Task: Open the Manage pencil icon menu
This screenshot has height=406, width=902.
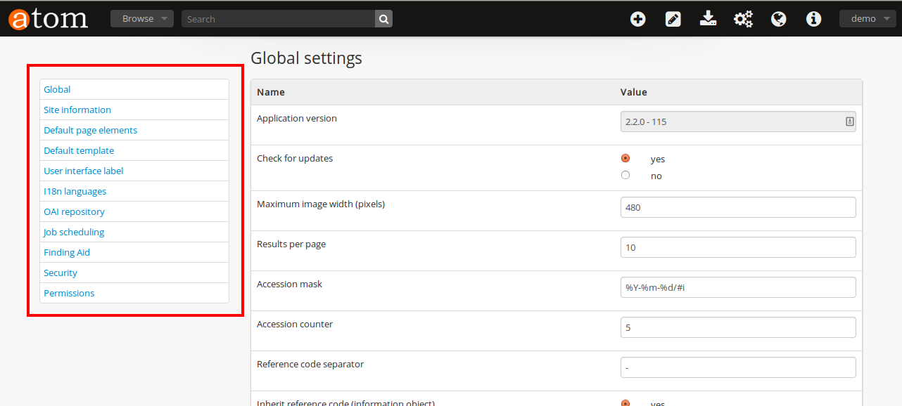Action: click(673, 19)
